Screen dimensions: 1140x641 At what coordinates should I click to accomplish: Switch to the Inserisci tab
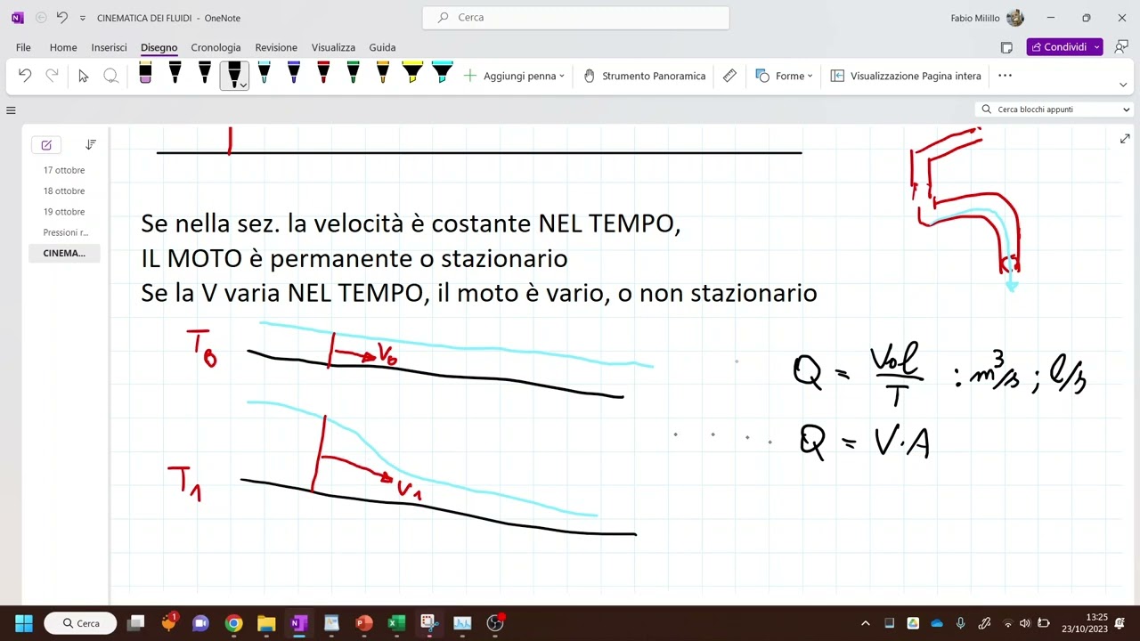click(109, 47)
